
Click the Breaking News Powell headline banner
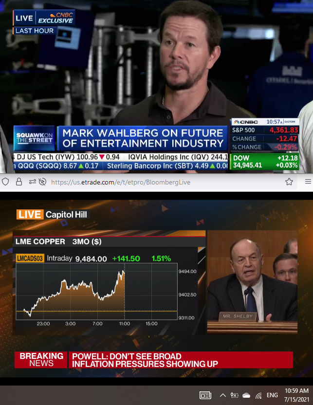154,360
